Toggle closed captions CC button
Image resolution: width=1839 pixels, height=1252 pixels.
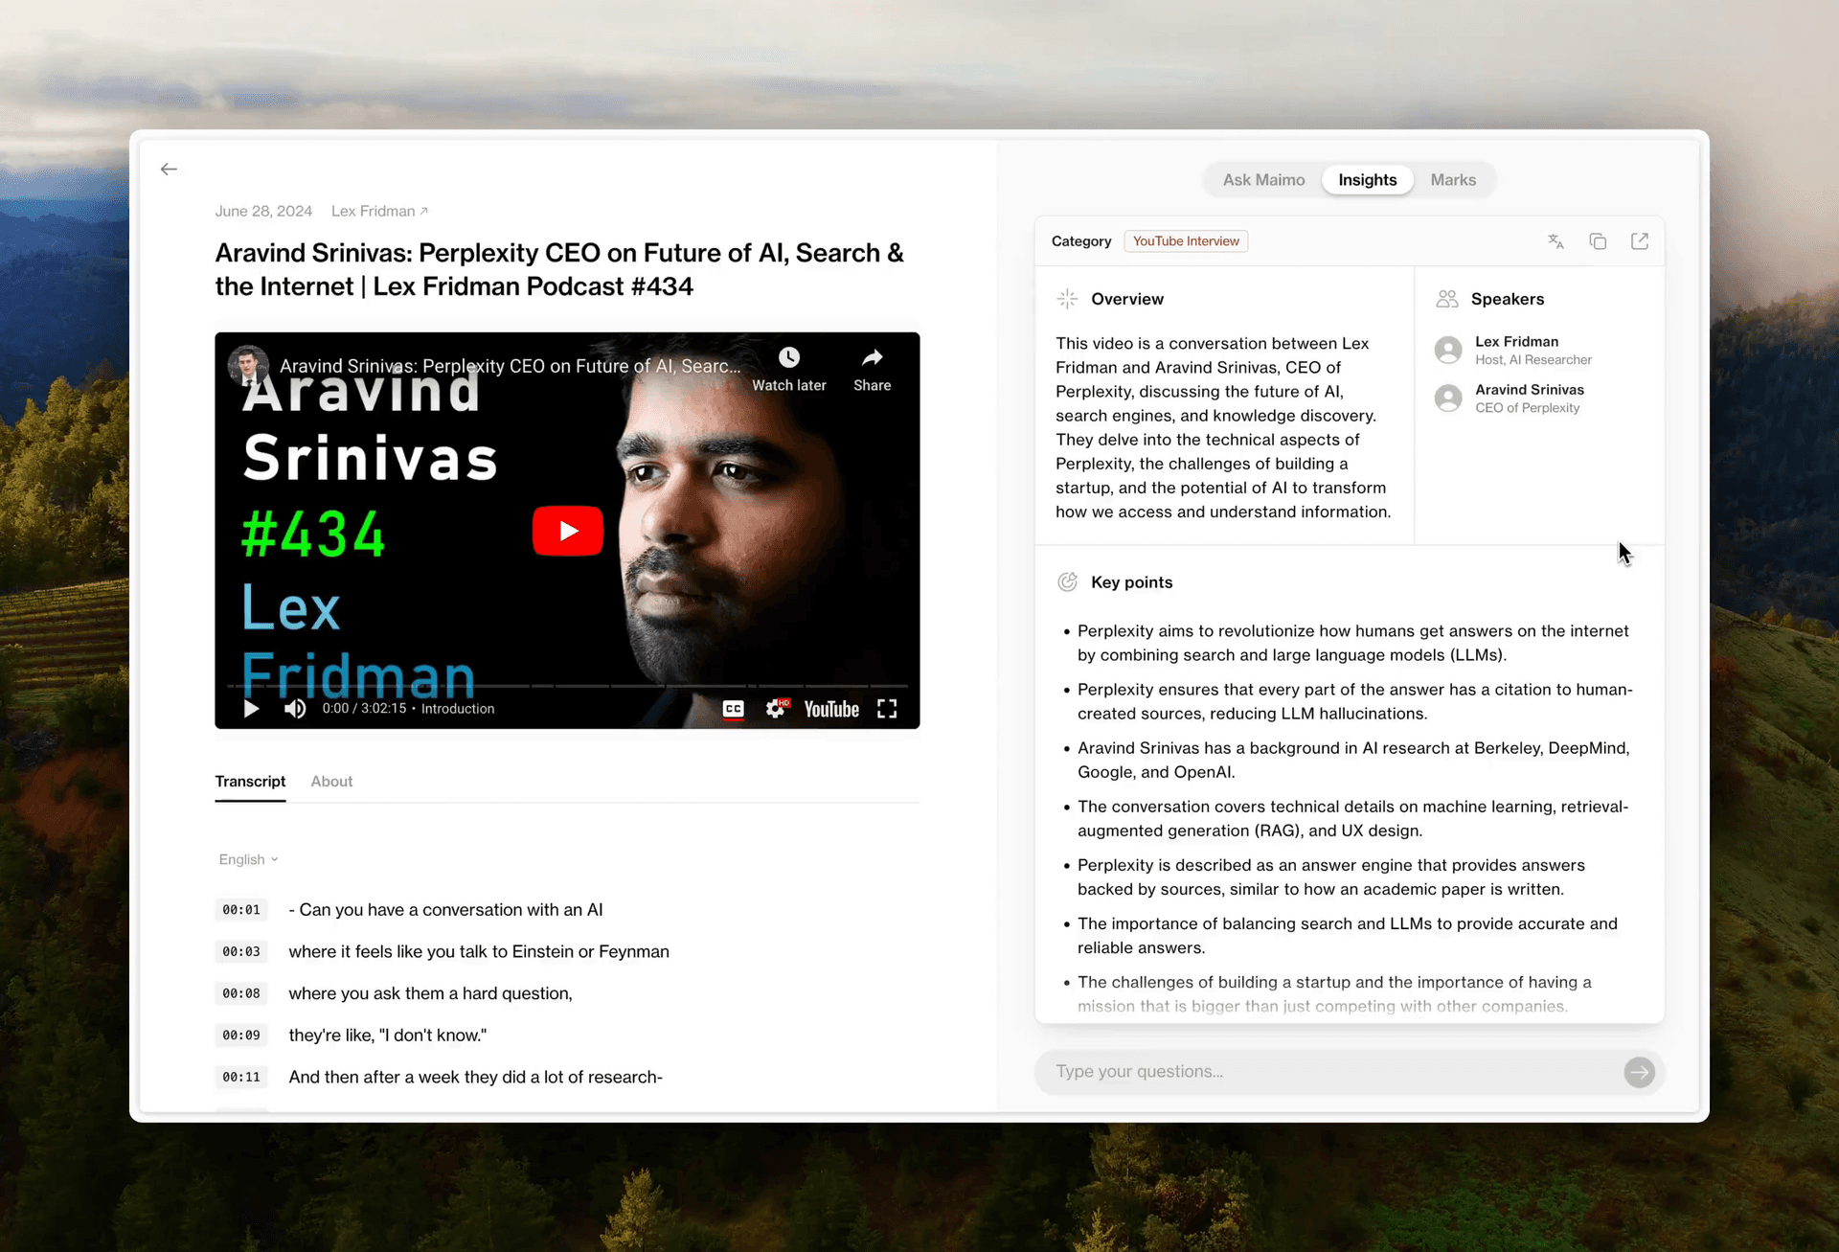(x=733, y=709)
